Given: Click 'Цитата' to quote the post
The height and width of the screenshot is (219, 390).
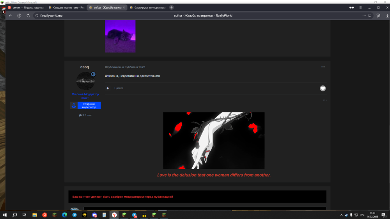Looking at the screenshot, I should [119, 88].
